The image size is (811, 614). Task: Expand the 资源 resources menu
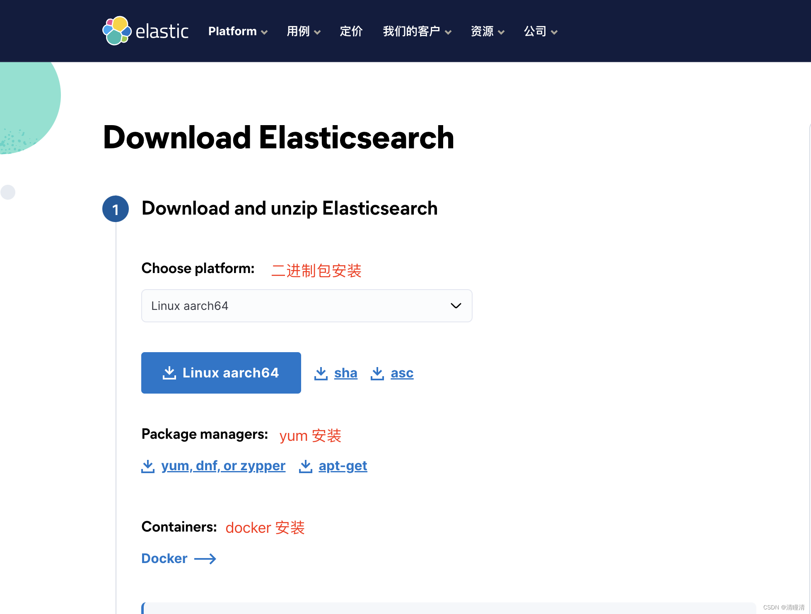point(488,31)
